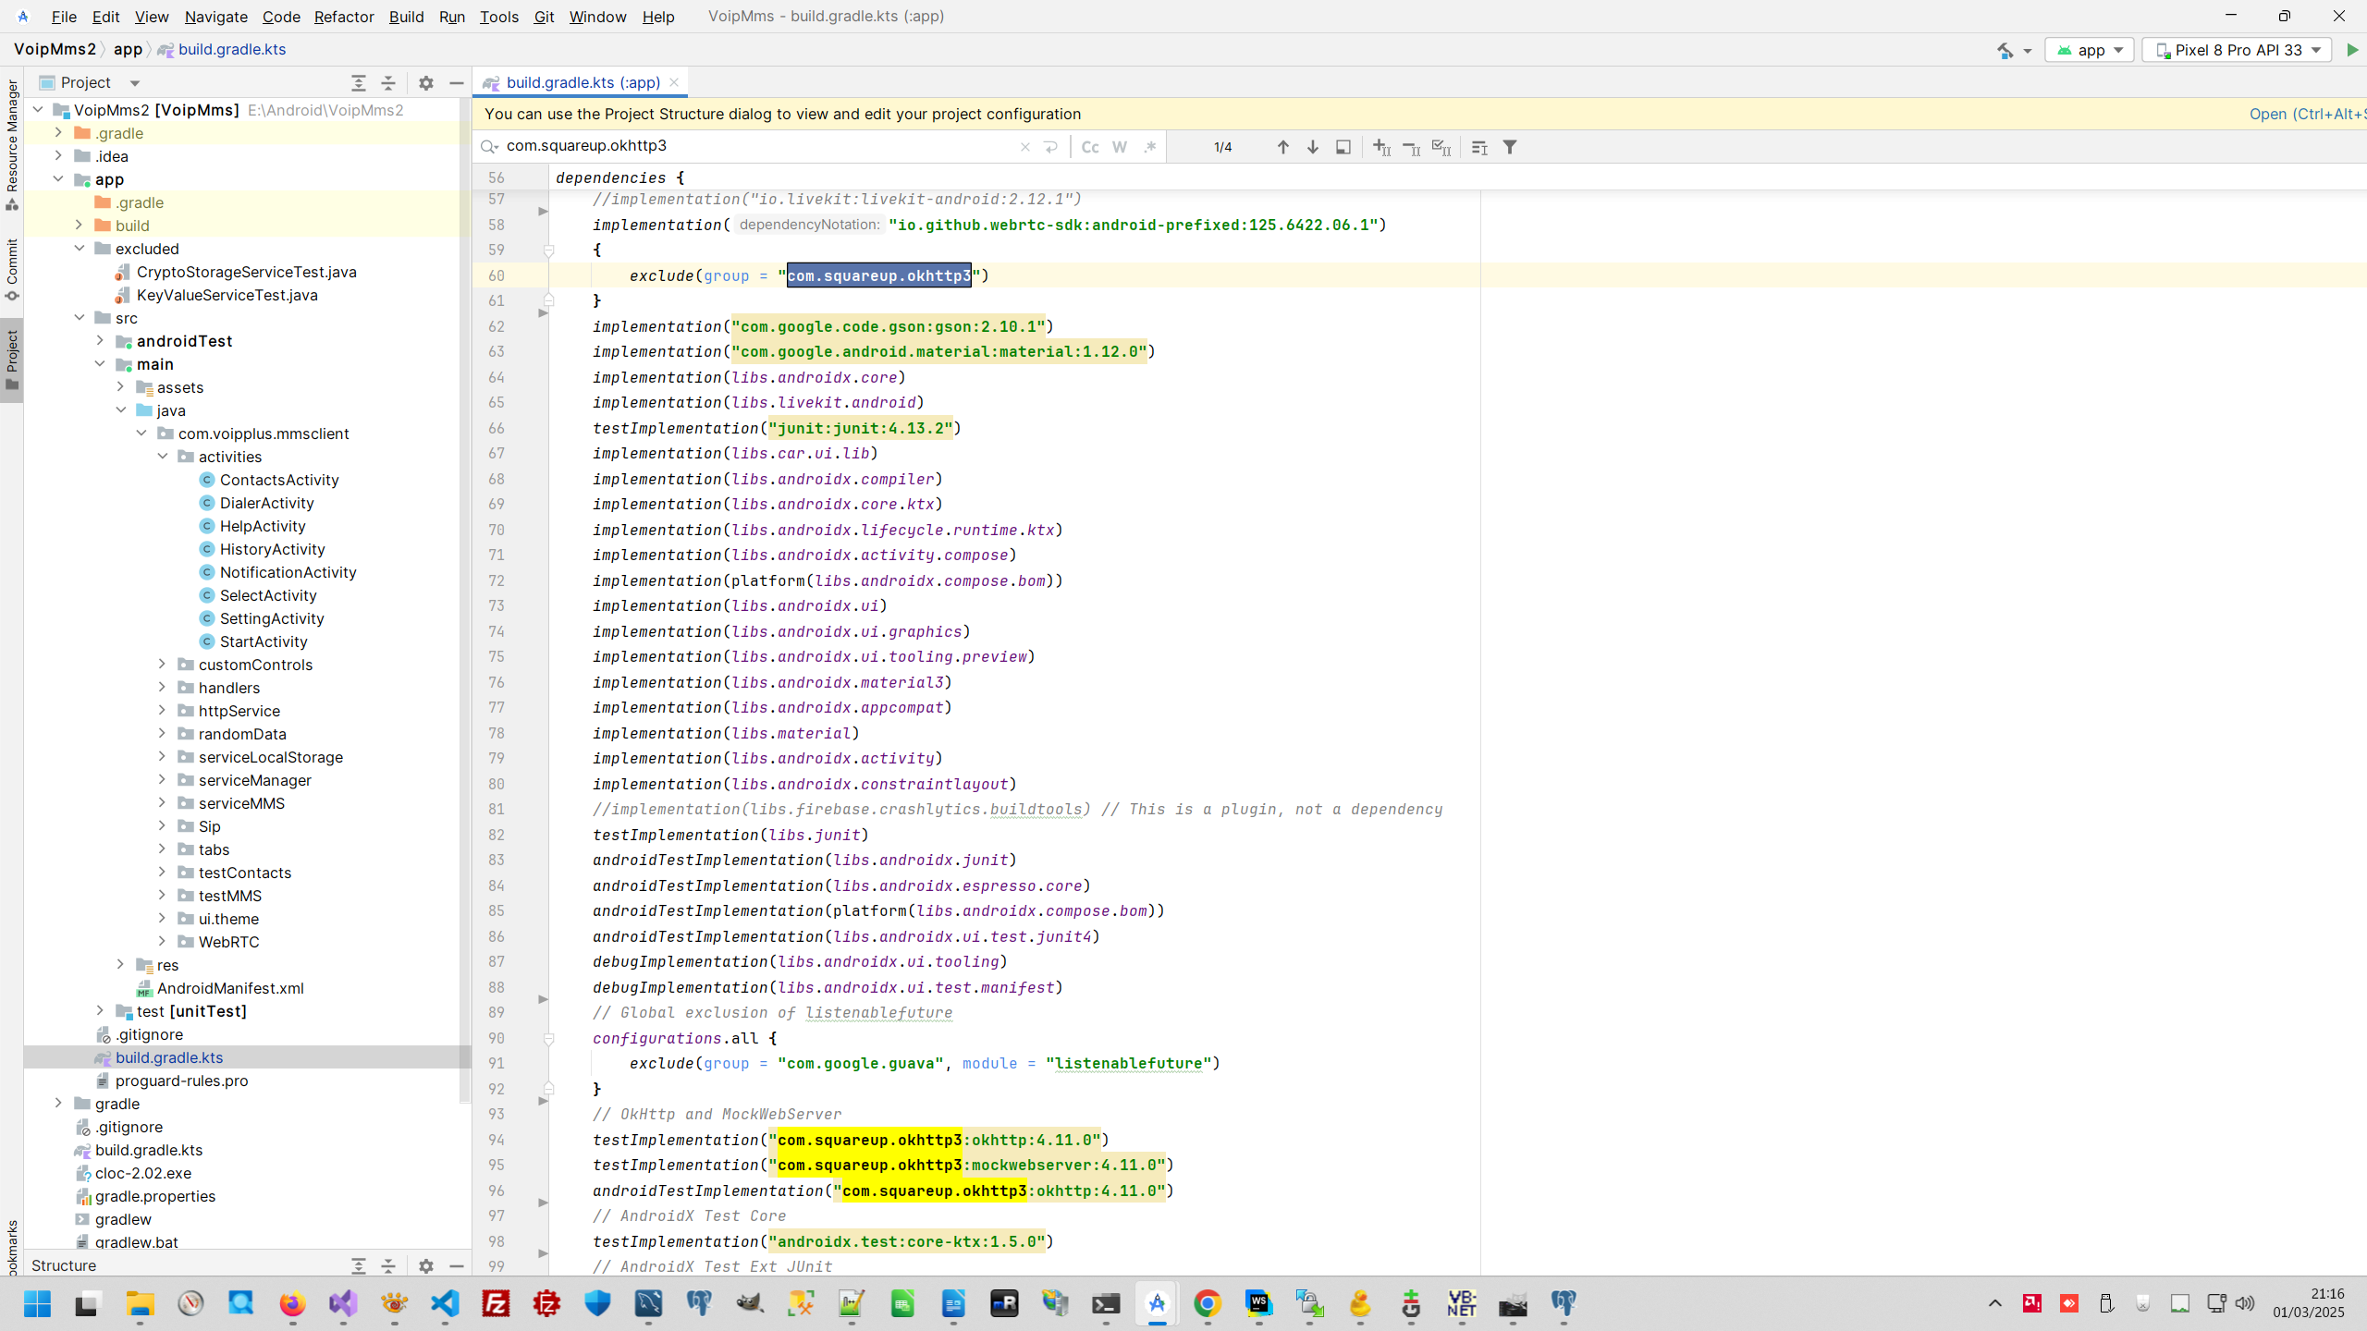The image size is (2367, 1331).
Task: Click the search results filter funnel icon
Action: coord(1509,147)
